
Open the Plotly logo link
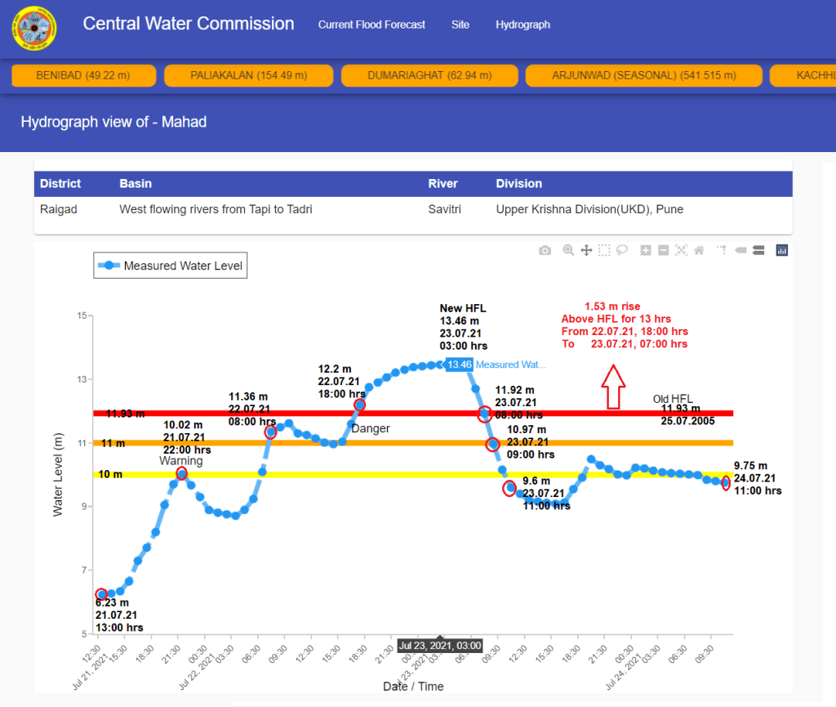[x=781, y=250]
